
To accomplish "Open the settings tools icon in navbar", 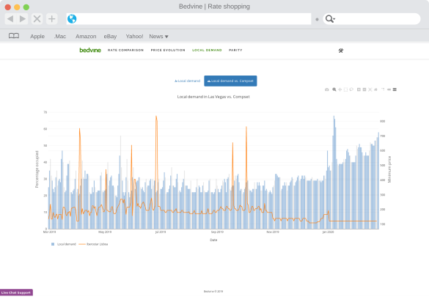I will 340,51.
